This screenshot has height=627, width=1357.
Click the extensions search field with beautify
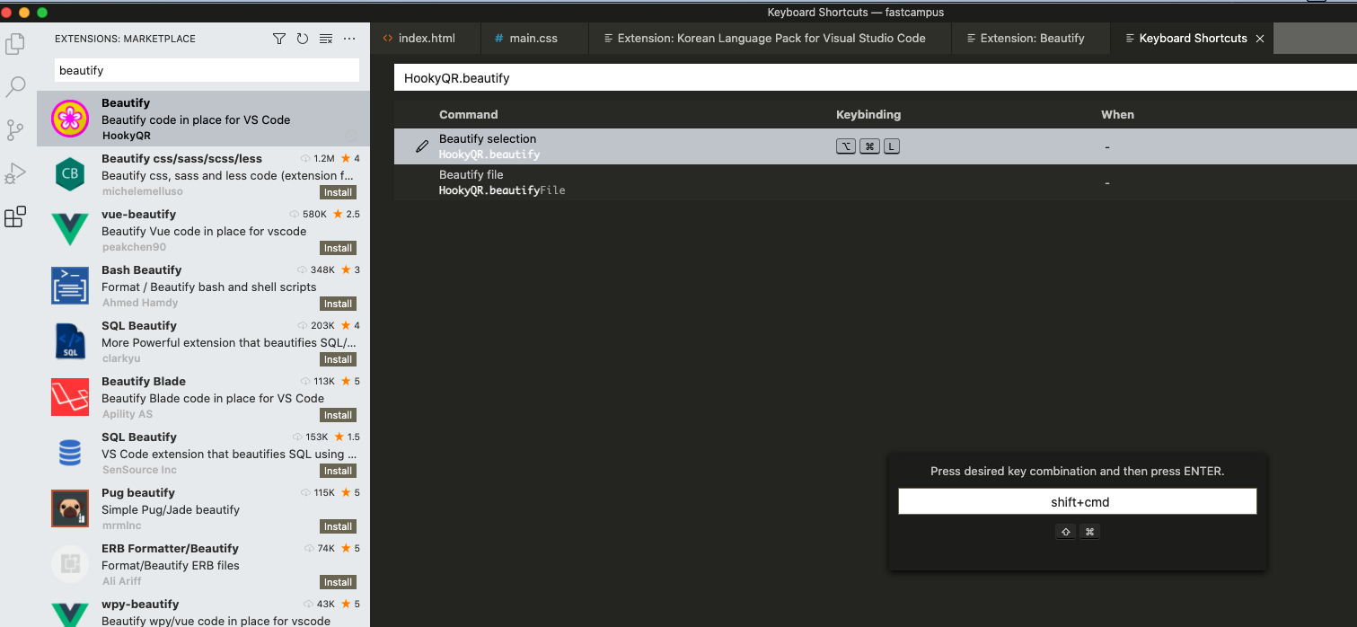coord(207,70)
